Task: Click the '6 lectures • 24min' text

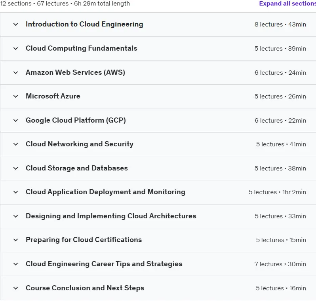Action: pyautogui.click(x=280, y=72)
